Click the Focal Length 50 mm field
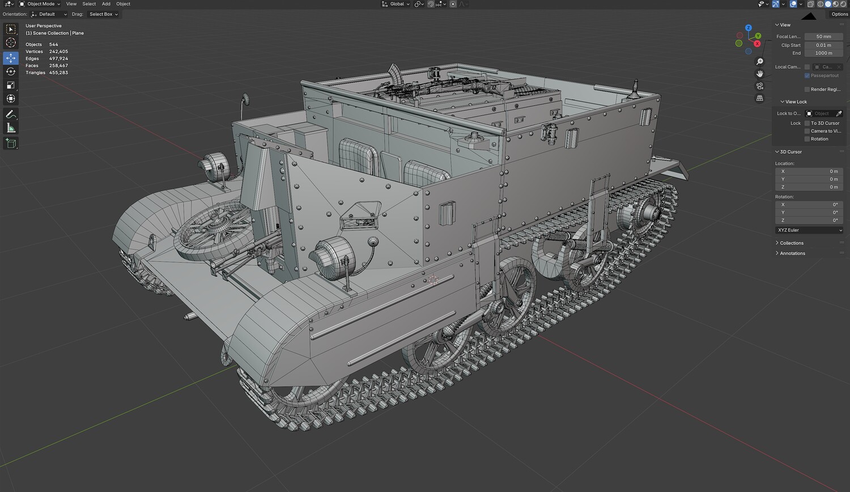This screenshot has width=850, height=492. tap(823, 37)
